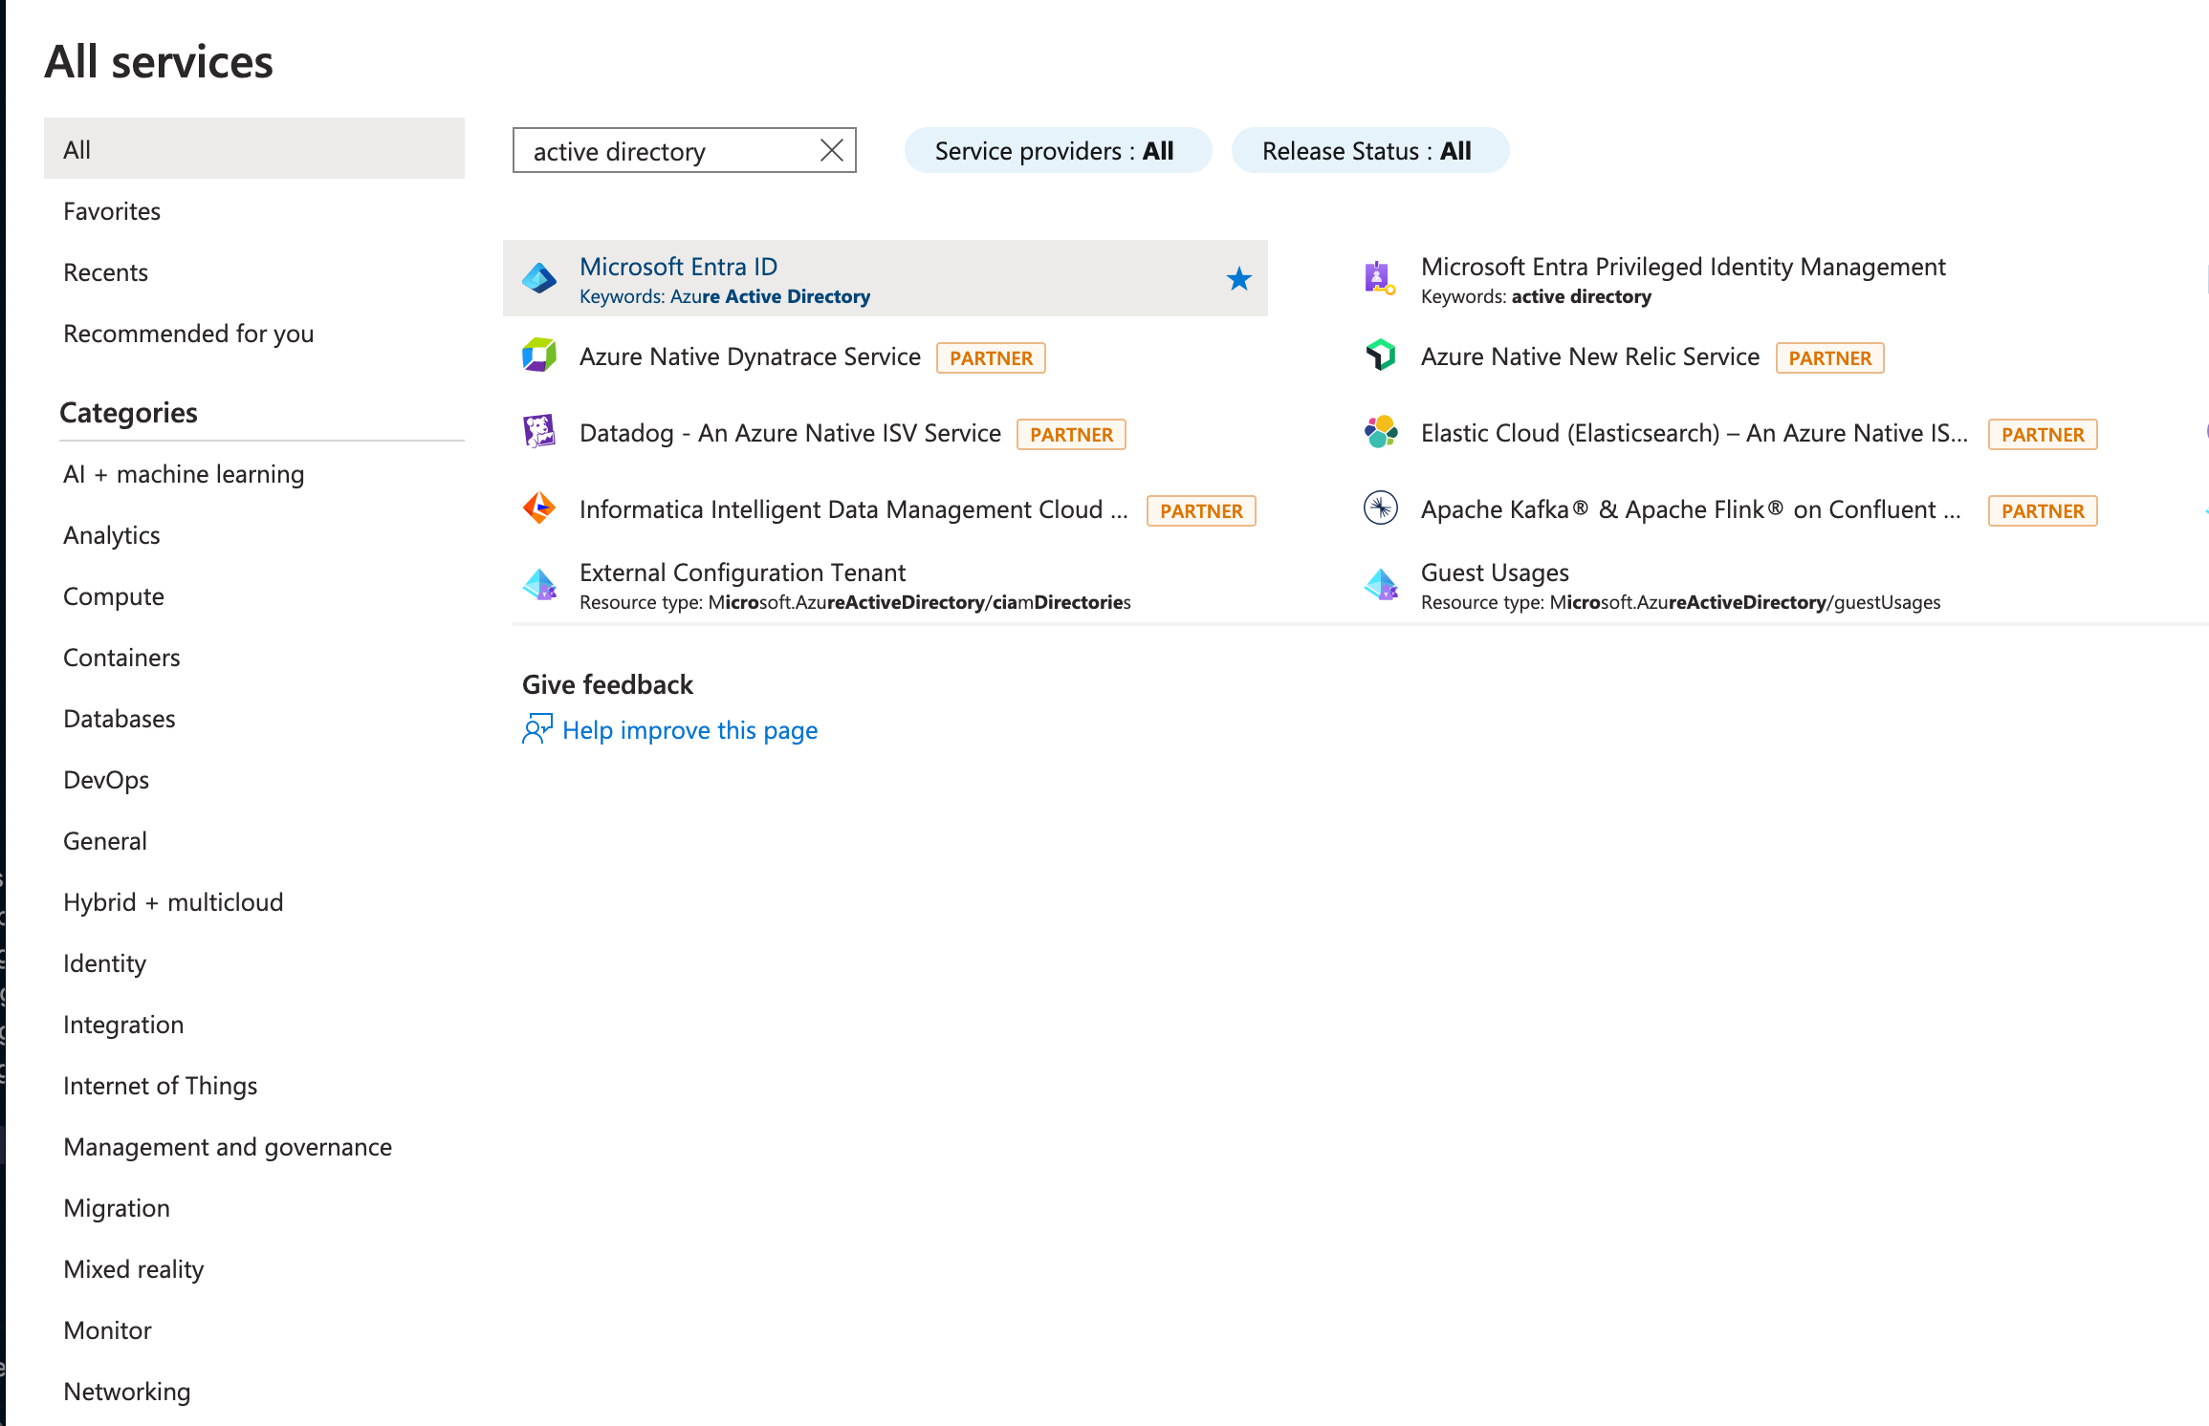
Task: Click the Azure Native Dynatrace Service icon
Action: point(539,356)
